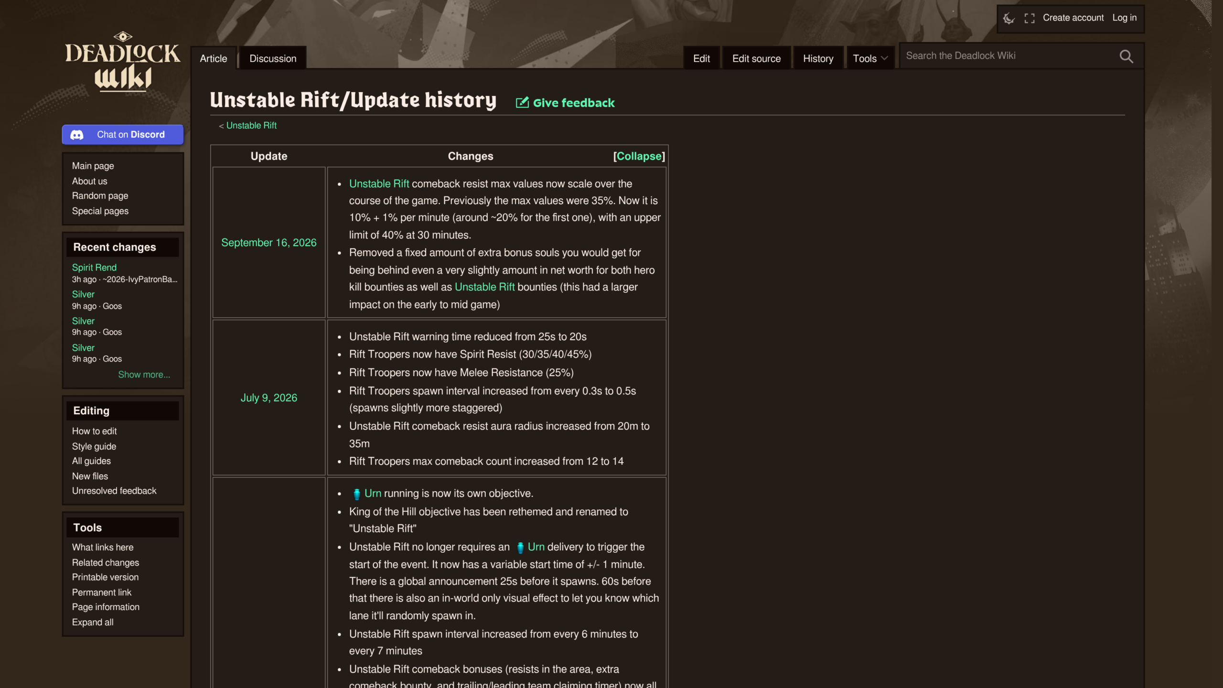
Task: Click Permanent link
Action: (101, 592)
